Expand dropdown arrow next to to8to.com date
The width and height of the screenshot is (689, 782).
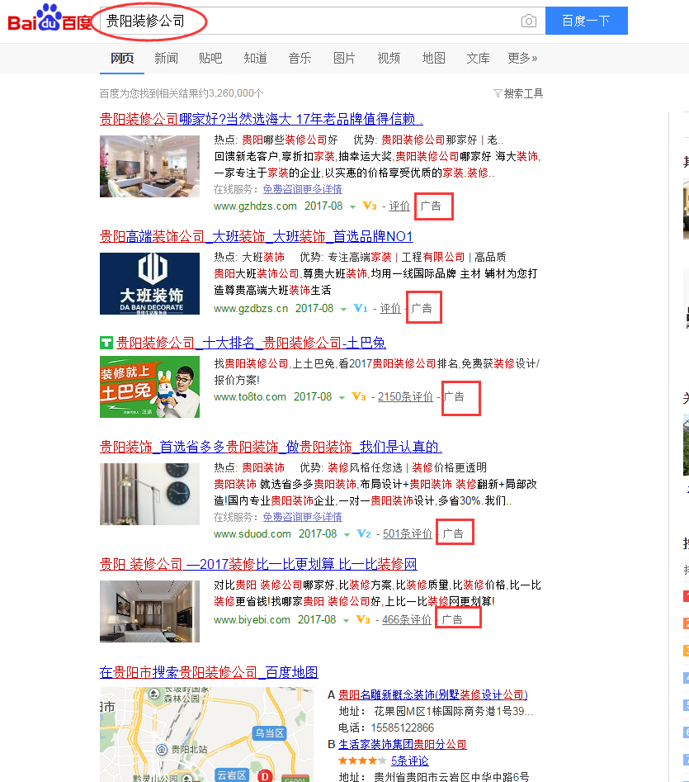point(342,398)
